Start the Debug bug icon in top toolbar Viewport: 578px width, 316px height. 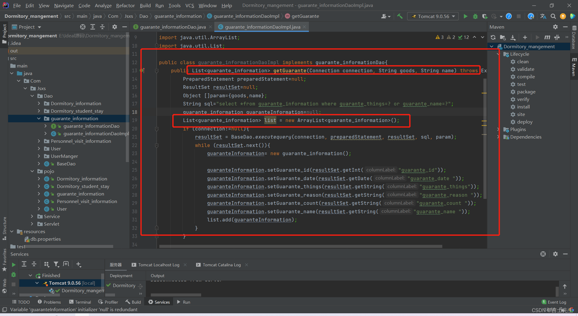[x=475, y=16]
